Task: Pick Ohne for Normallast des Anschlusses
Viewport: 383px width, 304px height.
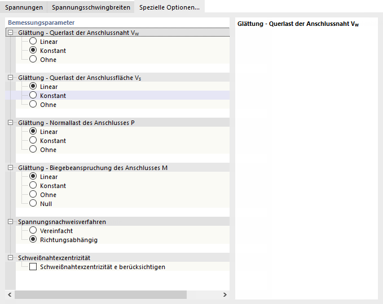Action: coord(33,150)
